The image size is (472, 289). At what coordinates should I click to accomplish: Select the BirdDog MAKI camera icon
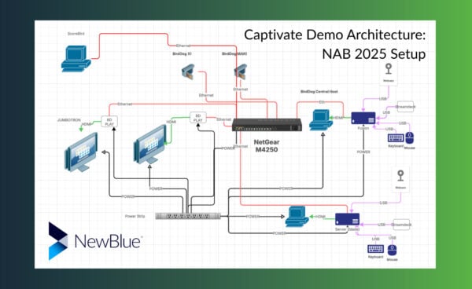coord(241,71)
